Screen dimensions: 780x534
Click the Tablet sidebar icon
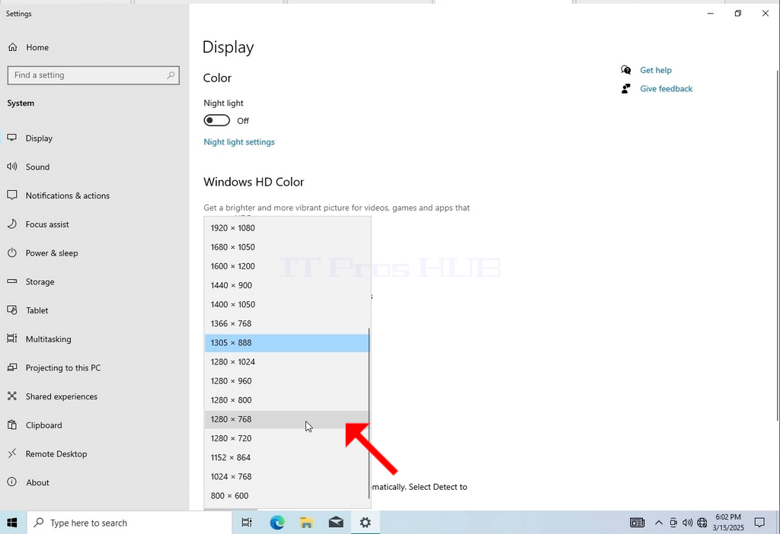click(12, 310)
